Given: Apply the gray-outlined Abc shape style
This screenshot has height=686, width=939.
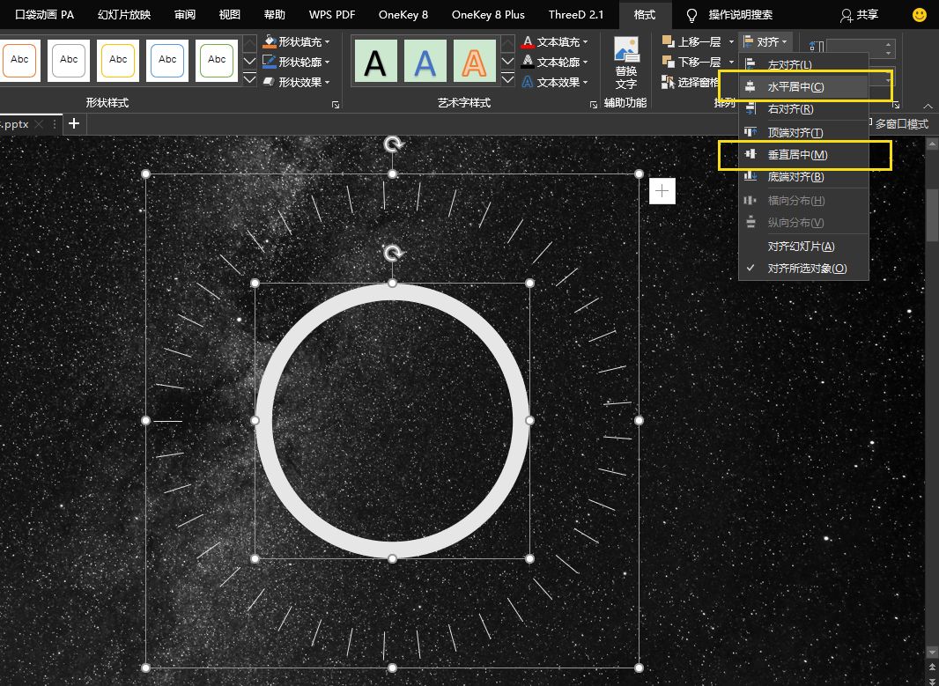Looking at the screenshot, I should point(69,61).
